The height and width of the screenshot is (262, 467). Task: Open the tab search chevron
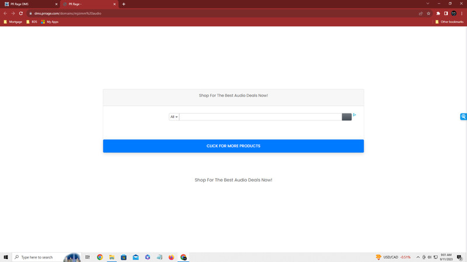(x=428, y=3)
